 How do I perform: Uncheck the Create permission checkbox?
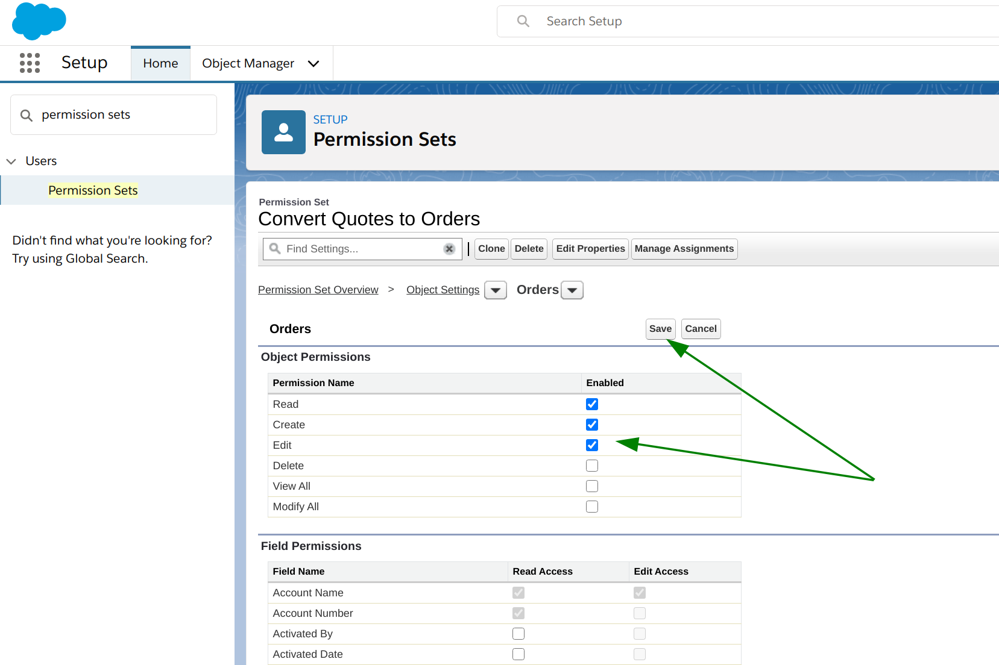592,425
